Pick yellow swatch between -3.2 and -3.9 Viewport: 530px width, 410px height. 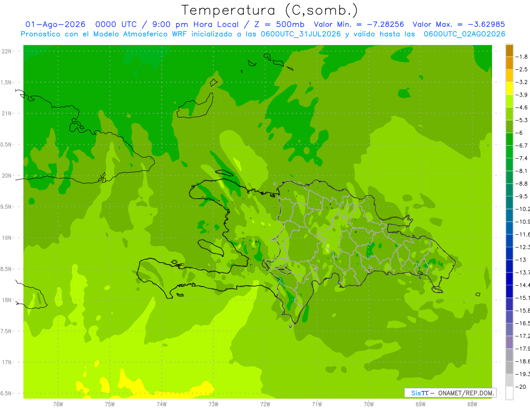point(509,88)
